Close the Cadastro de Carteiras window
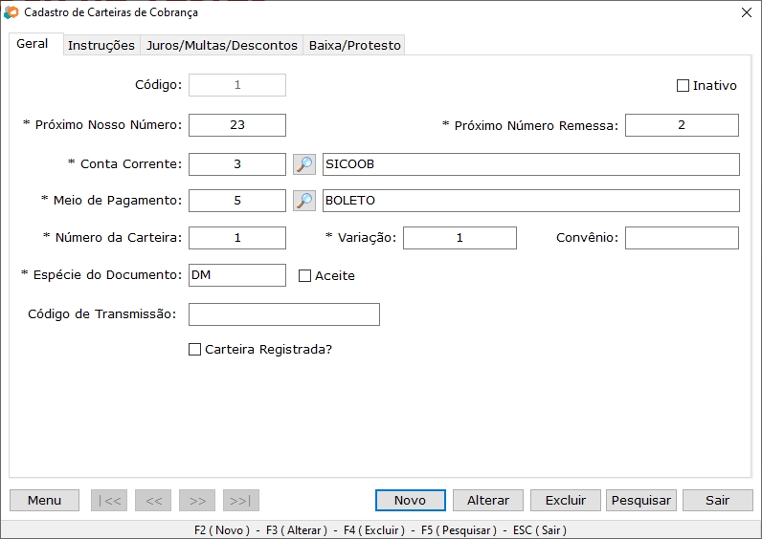This screenshot has width=762, height=539. point(747,12)
